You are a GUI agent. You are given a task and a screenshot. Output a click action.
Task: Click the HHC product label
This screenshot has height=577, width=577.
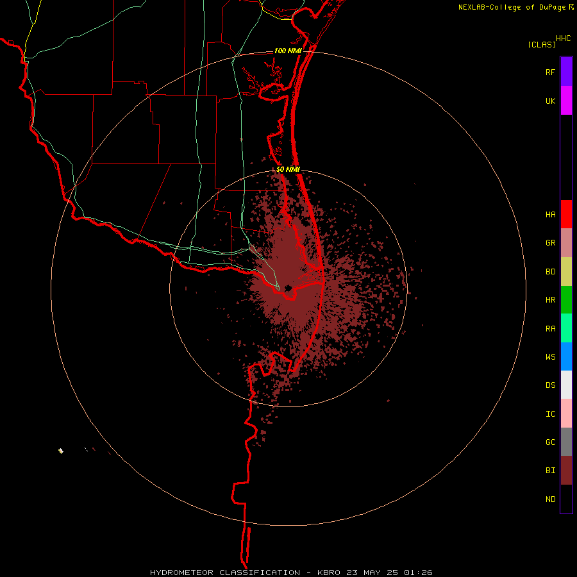[x=563, y=38]
